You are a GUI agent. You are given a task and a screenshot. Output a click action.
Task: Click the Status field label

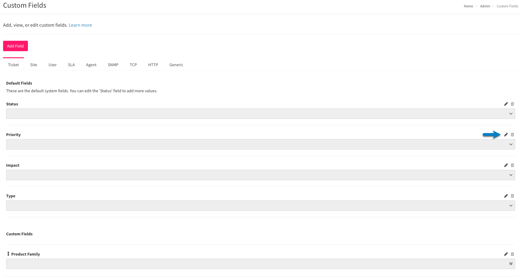click(12, 104)
